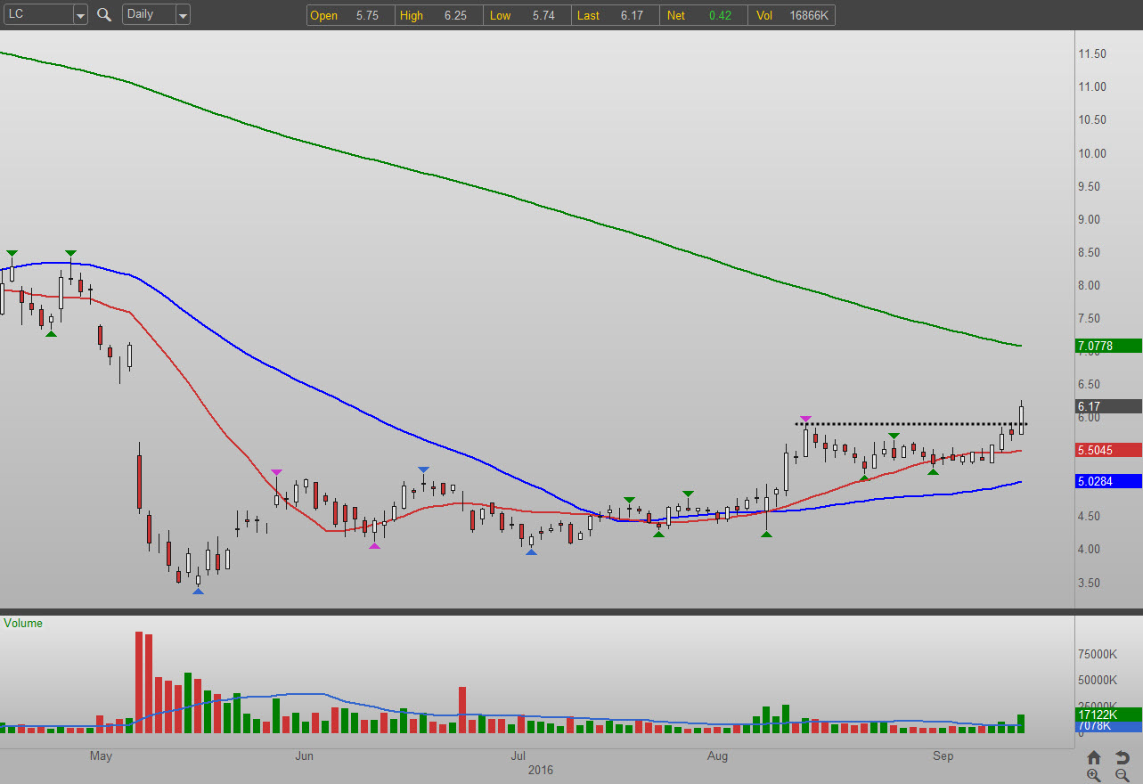Zoom out of the chart
The height and width of the screenshot is (784, 1143).
(1122, 775)
